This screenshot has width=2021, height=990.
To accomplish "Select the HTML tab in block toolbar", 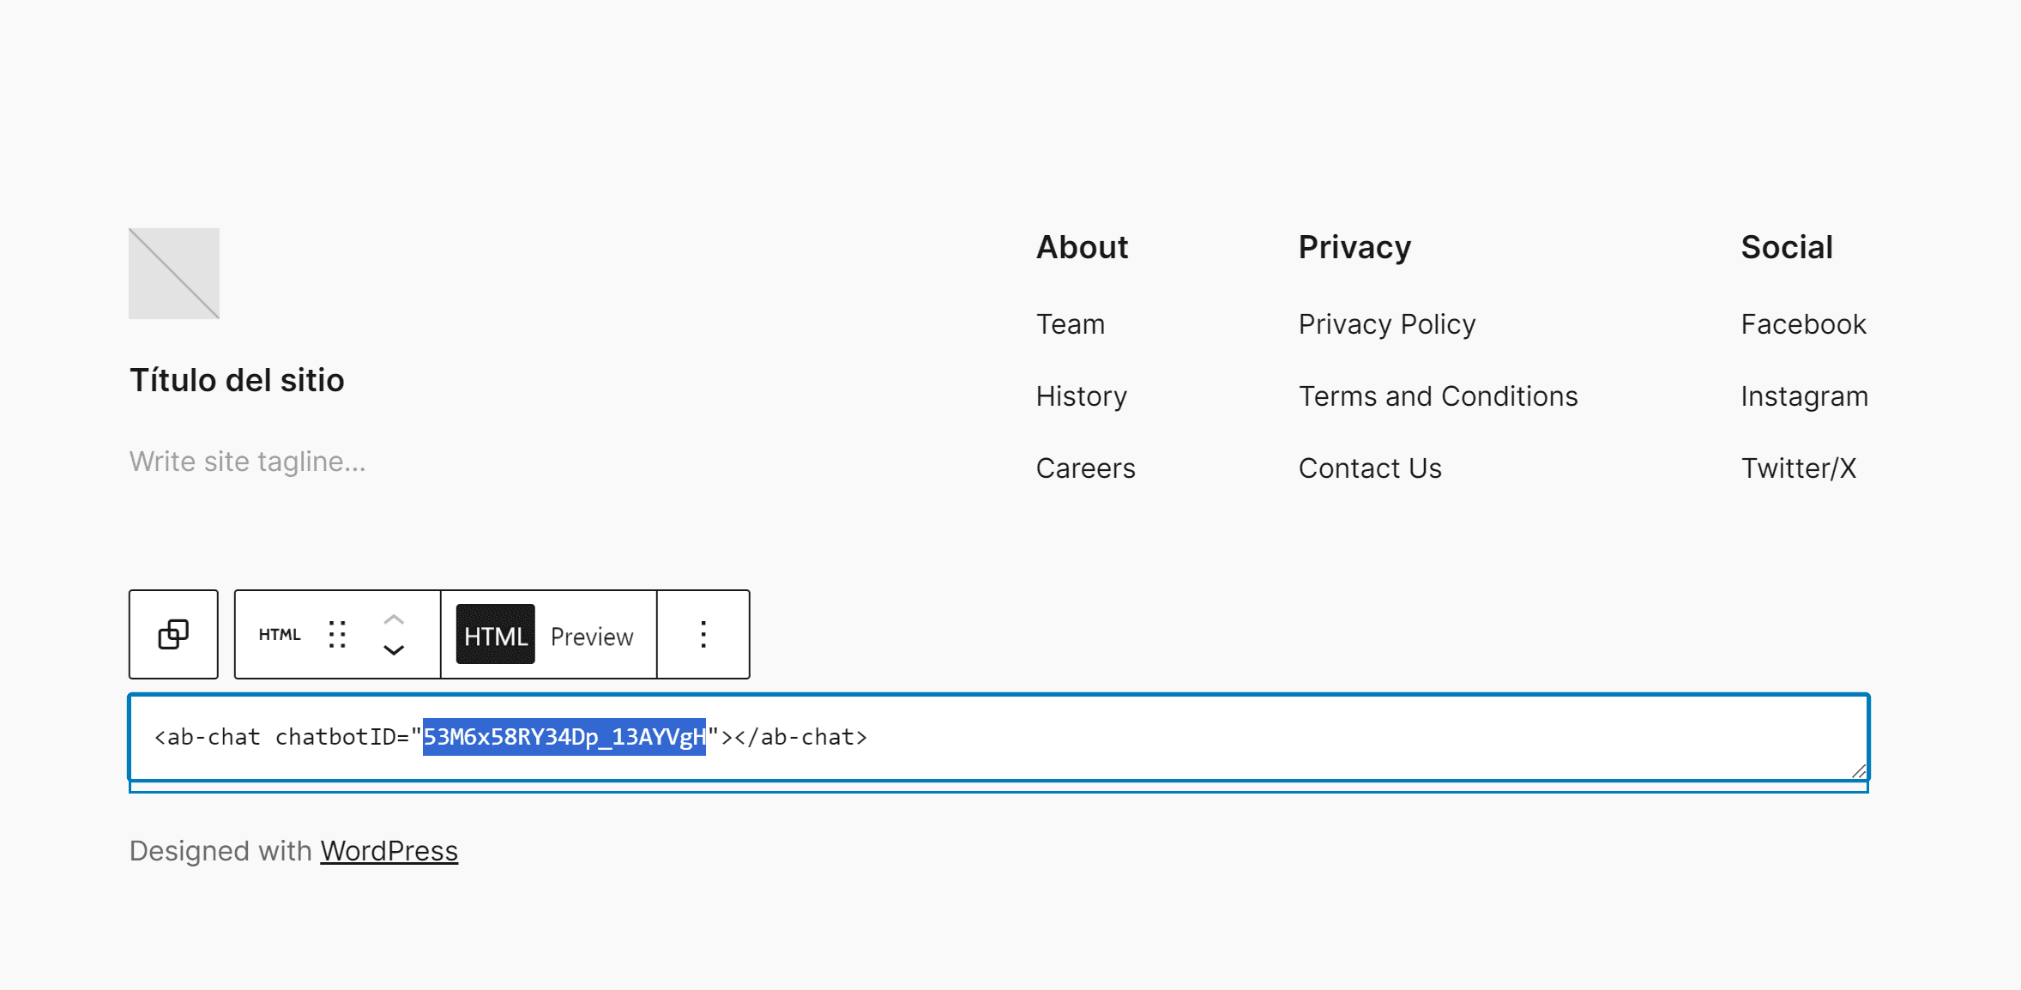I will click(493, 634).
